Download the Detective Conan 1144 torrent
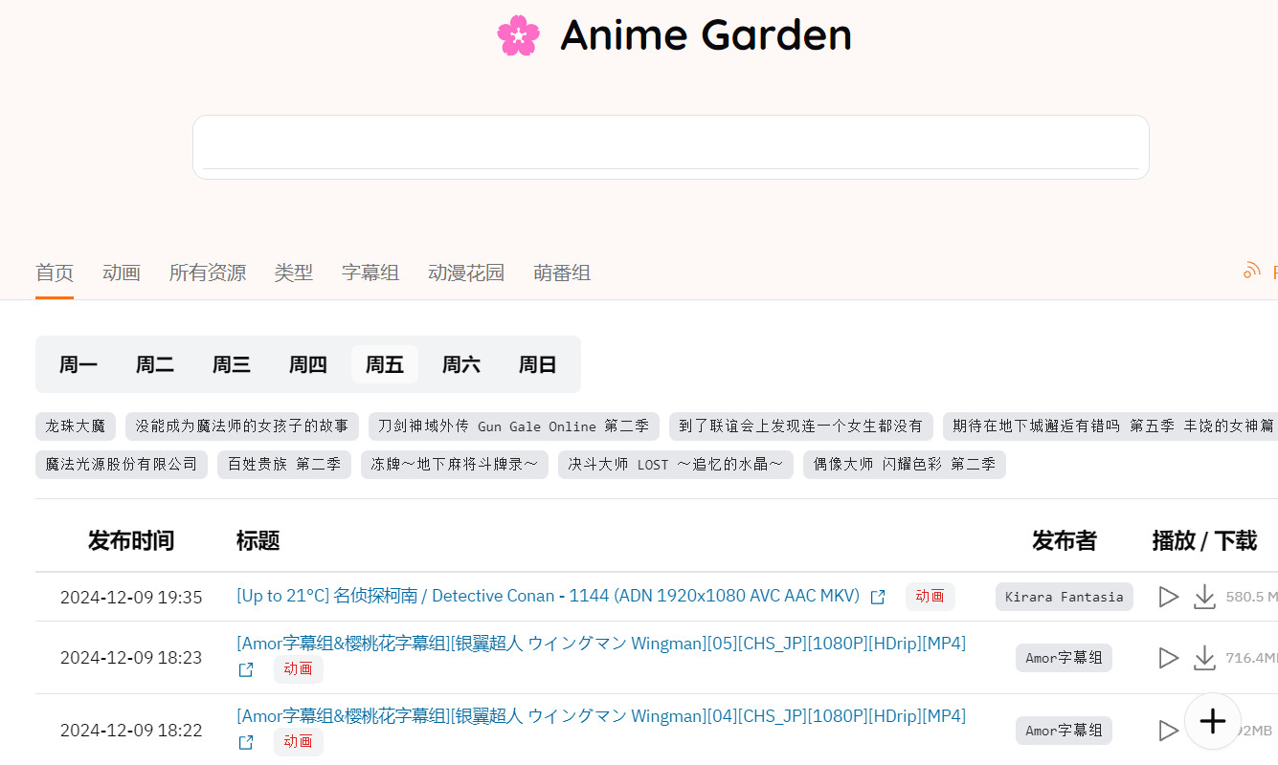 click(x=1204, y=597)
